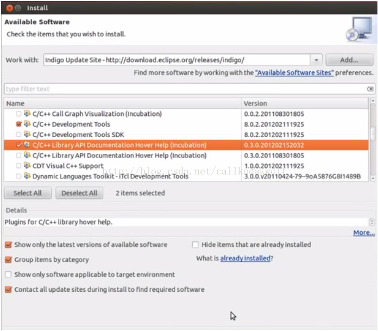Enable Show only software applicable to target environment

click(8, 274)
